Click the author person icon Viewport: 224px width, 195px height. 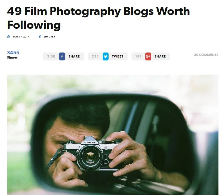(x=40, y=37)
